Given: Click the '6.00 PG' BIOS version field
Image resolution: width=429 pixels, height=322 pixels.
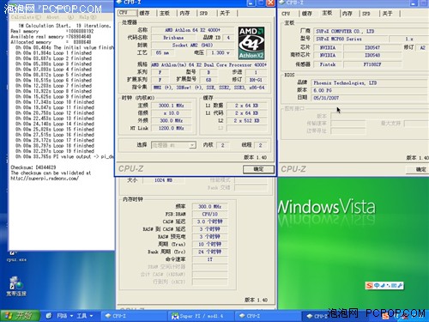Looking at the screenshot, I should click(370, 90).
